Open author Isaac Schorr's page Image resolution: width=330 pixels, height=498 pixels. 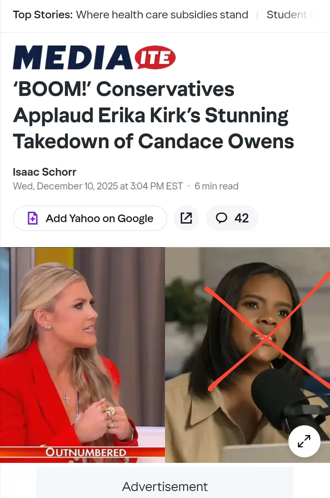pyautogui.click(x=44, y=172)
